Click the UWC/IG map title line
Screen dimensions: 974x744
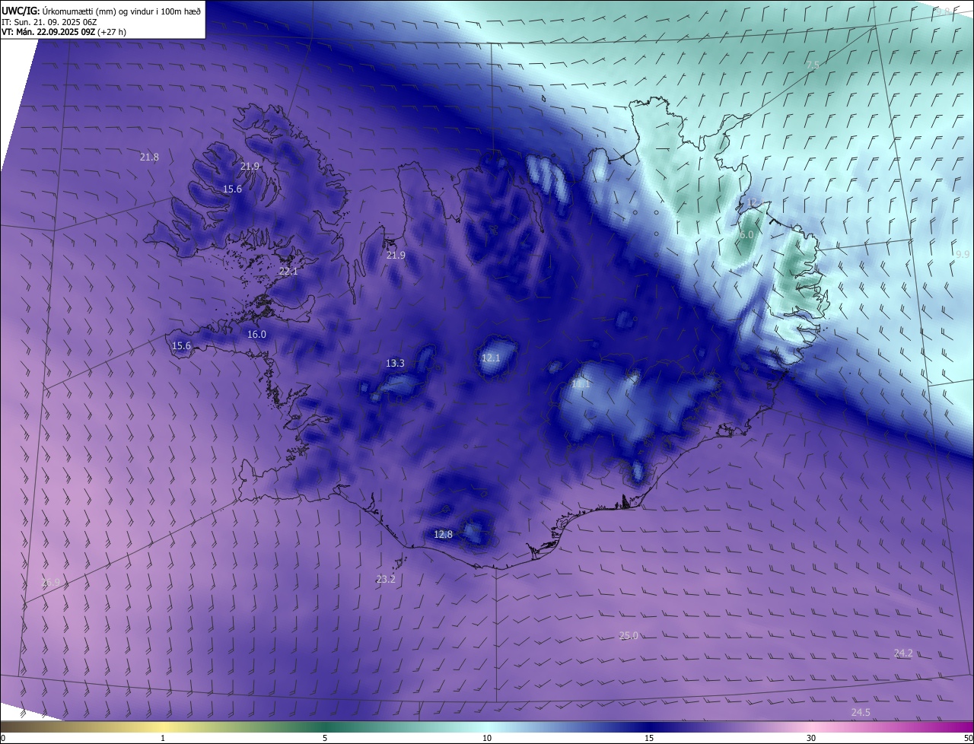pos(100,11)
